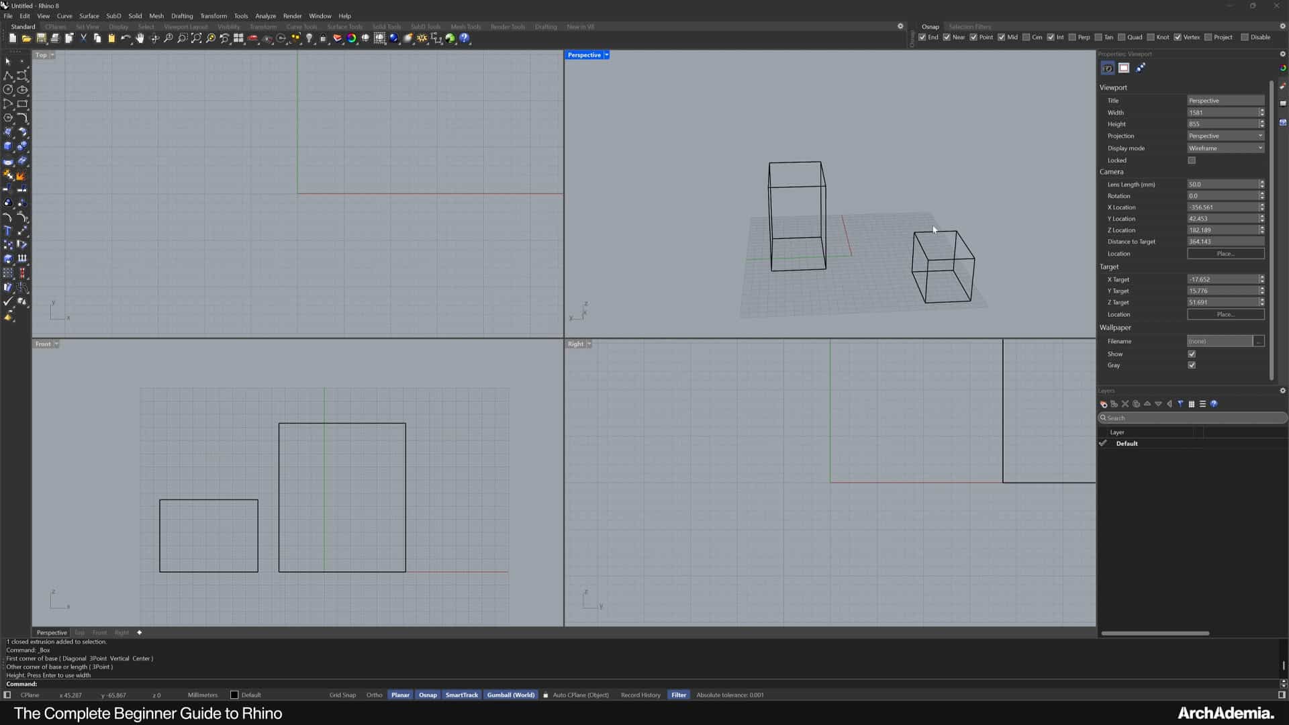
Task: Click the Zoom Extents icon
Action: click(x=196, y=38)
